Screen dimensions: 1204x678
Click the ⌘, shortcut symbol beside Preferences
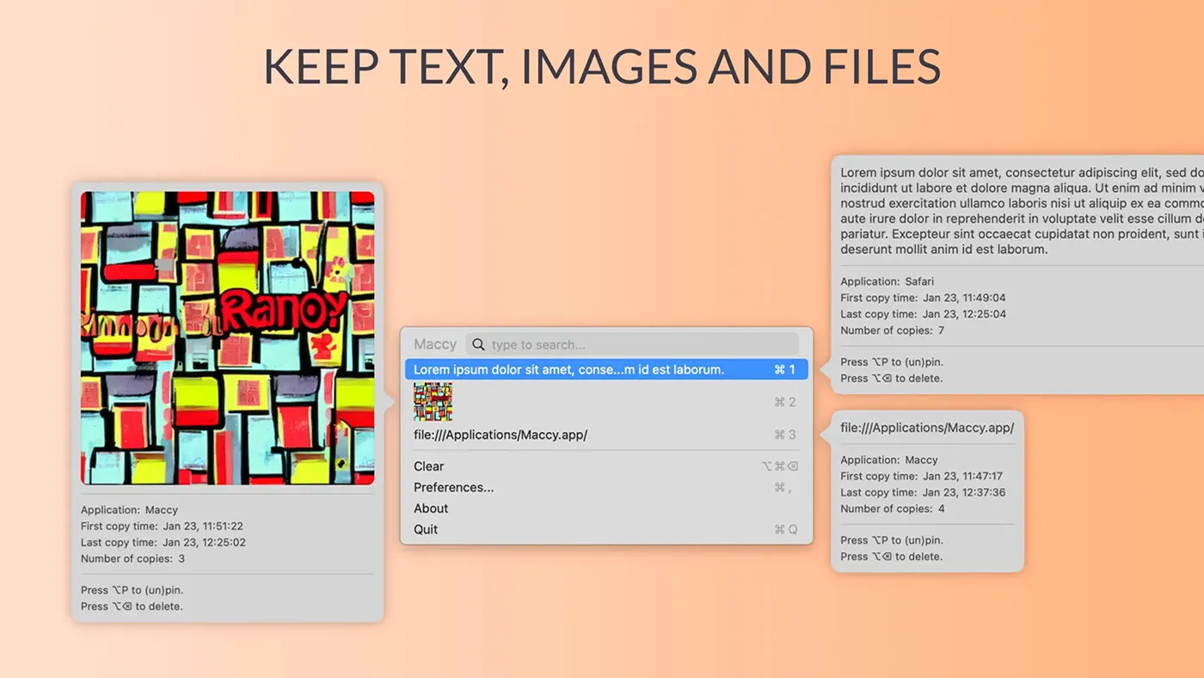[782, 487]
